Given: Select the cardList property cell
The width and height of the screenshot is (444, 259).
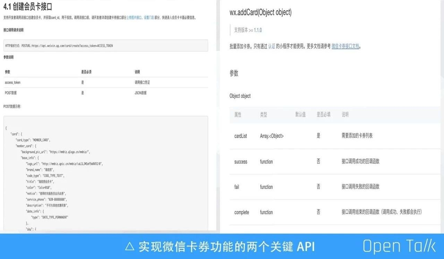Looking at the screenshot, I should 241,136.
